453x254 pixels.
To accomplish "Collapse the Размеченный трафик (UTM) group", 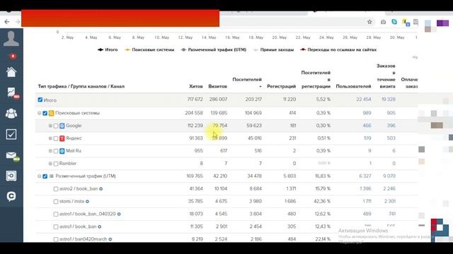I will (40, 176).
